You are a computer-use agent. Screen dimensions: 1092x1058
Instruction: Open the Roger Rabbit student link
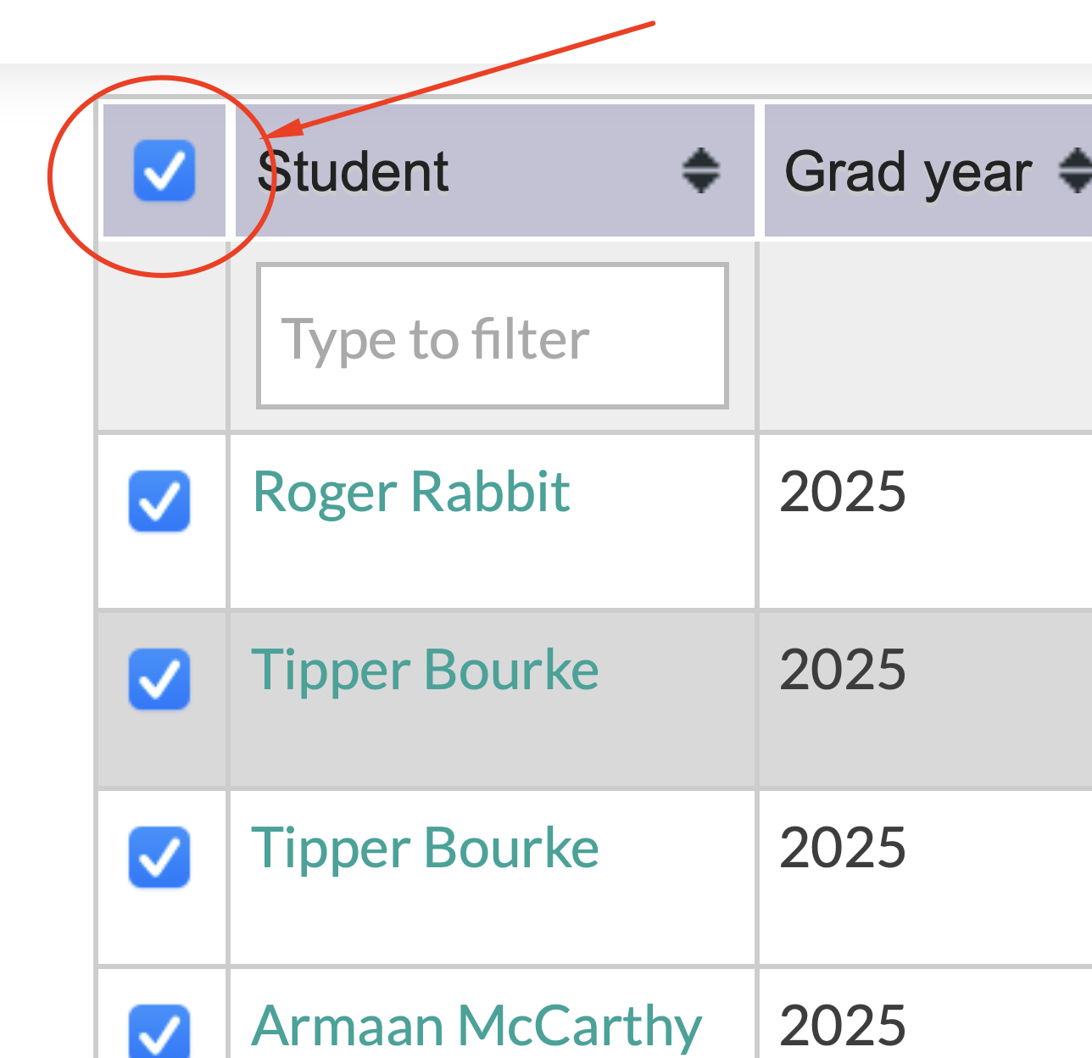(411, 492)
